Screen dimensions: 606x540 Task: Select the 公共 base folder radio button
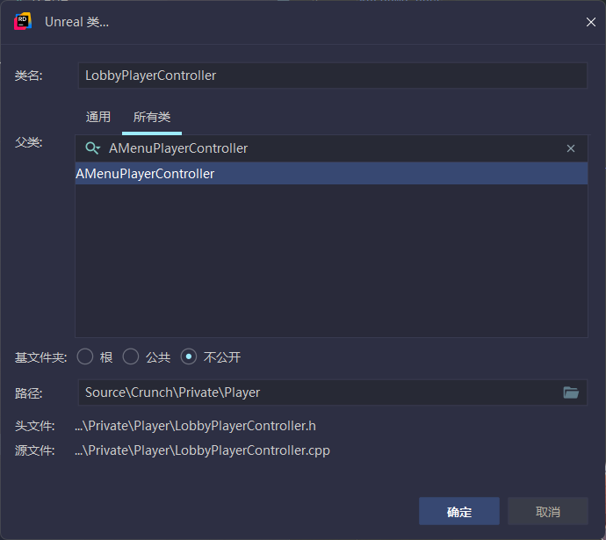tap(131, 356)
